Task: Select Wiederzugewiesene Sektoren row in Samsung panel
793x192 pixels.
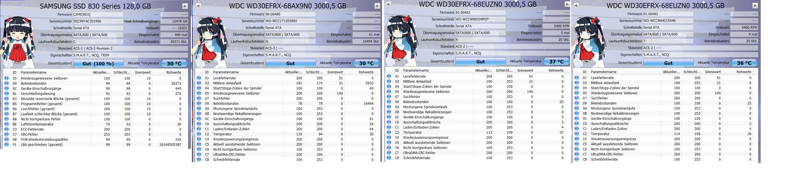Action: [x=93, y=78]
